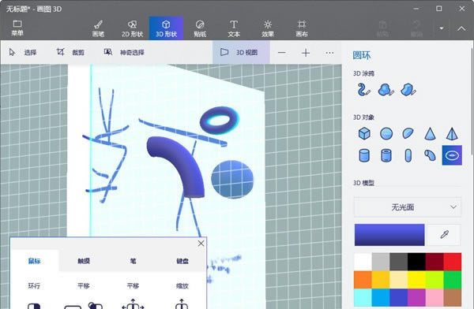Viewport: 474px width, 309px height.
Task: Select the capsule 3D object
Action: [x=408, y=155]
